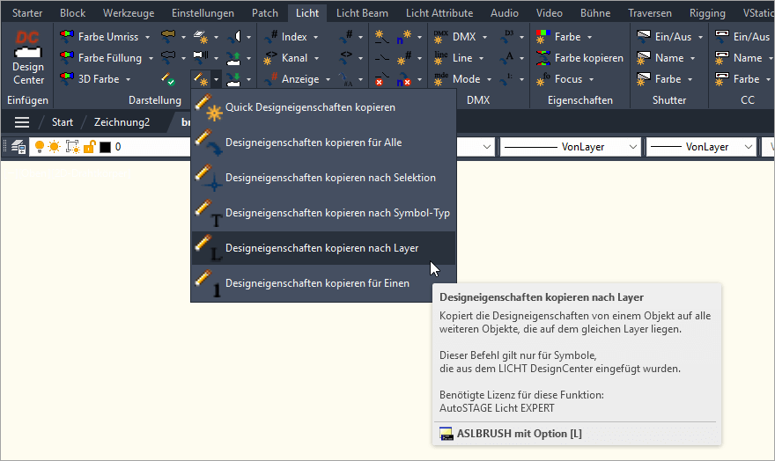The image size is (775, 461).
Task: Click the CC Ein/Aus icon
Action: pyautogui.click(x=722, y=37)
